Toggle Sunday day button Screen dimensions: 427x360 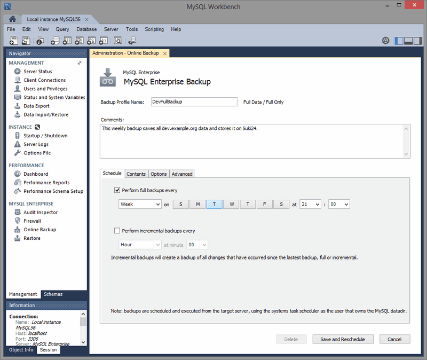coord(181,204)
